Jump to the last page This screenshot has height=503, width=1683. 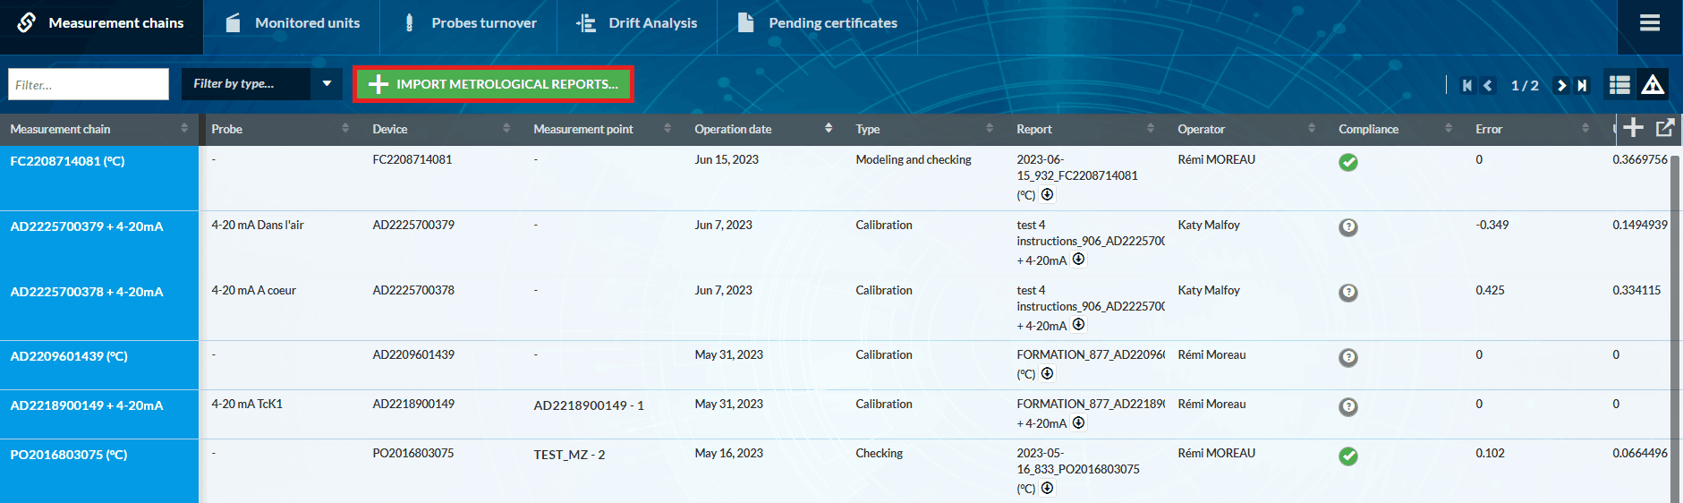pyautogui.click(x=1582, y=85)
